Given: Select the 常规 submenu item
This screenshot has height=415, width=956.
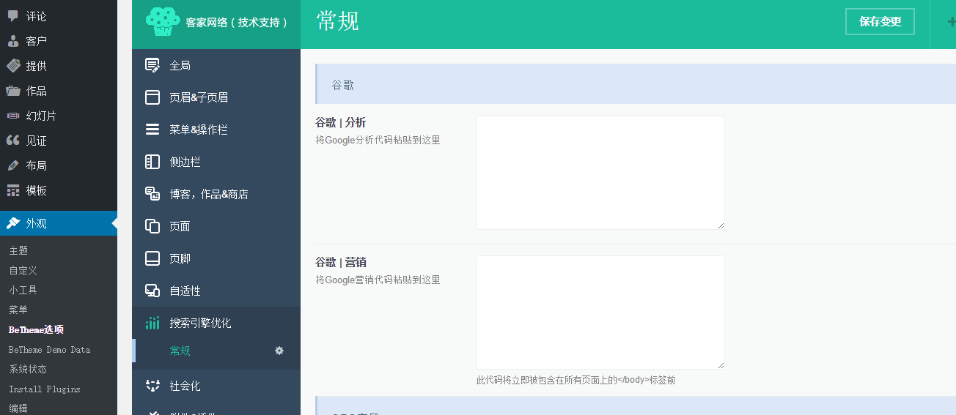Looking at the screenshot, I should click(180, 351).
